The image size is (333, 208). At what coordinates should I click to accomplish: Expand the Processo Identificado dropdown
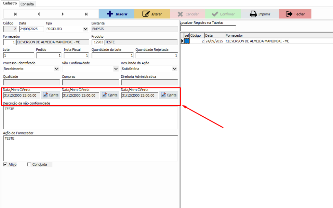tap(57, 69)
